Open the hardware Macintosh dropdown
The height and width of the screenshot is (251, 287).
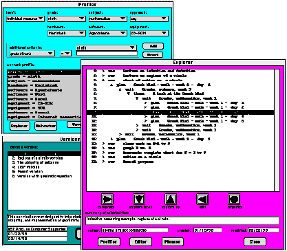point(66,33)
